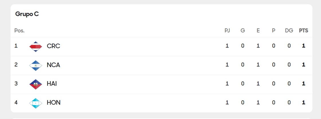Viewport: 321px width, 119px height.
Task: Click the P column header
Action: pos(274,30)
